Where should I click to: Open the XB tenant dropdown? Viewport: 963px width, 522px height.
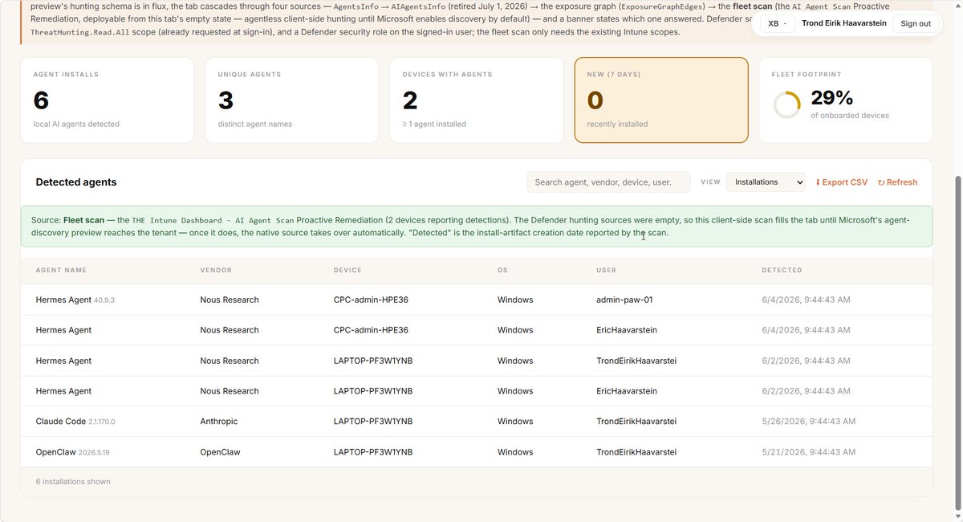click(x=777, y=23)
